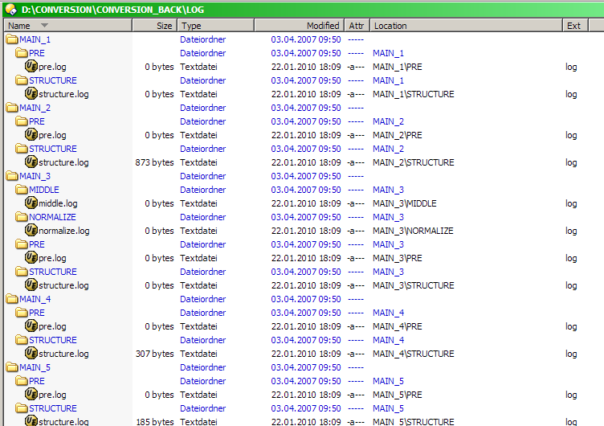Click the MAIN_3 folder icon
The image size is (604, 426).
click(x=12, y=176)
